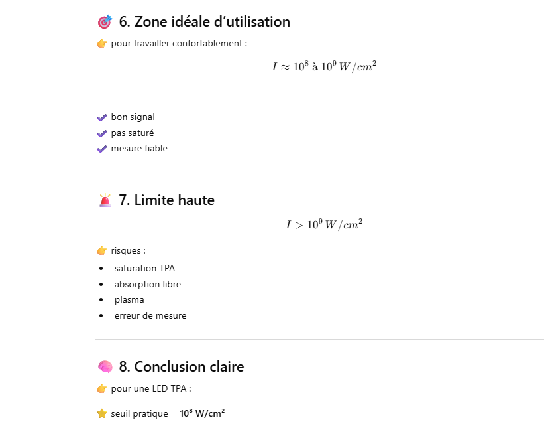
Task: Click the bold "10⁸ W/cm²" threshold value
Action: tap(202, 413)
